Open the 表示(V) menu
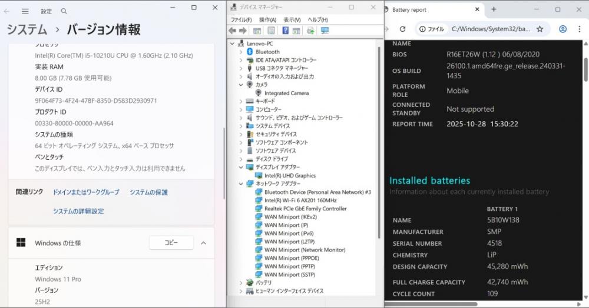The image size is (589, 308). [292, 19]
